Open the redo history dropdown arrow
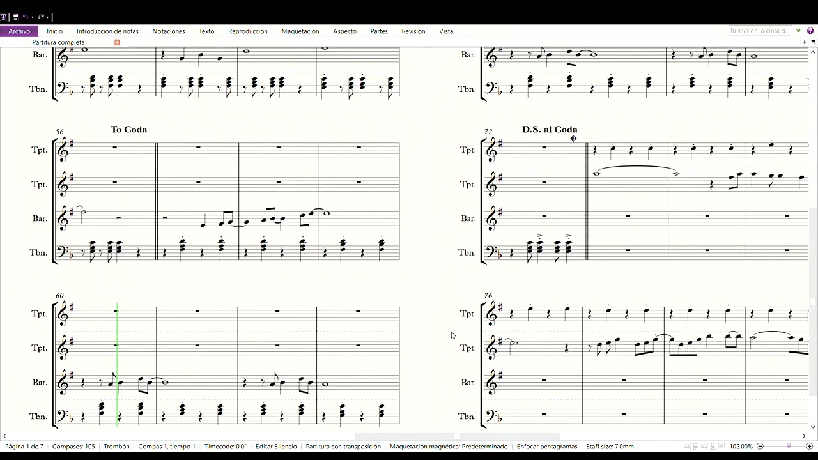 click(47, 17)
